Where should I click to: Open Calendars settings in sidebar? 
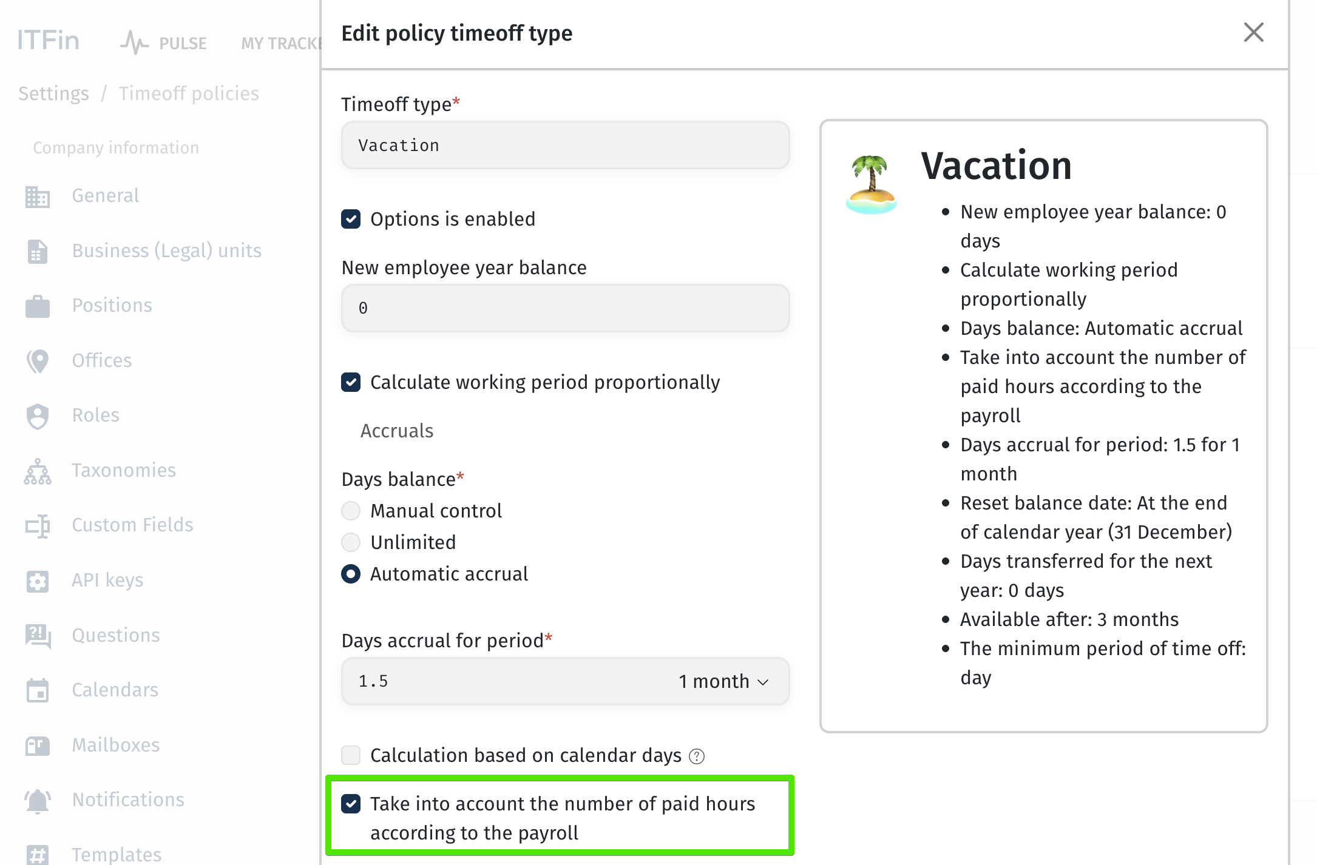(x=115, y=690)
